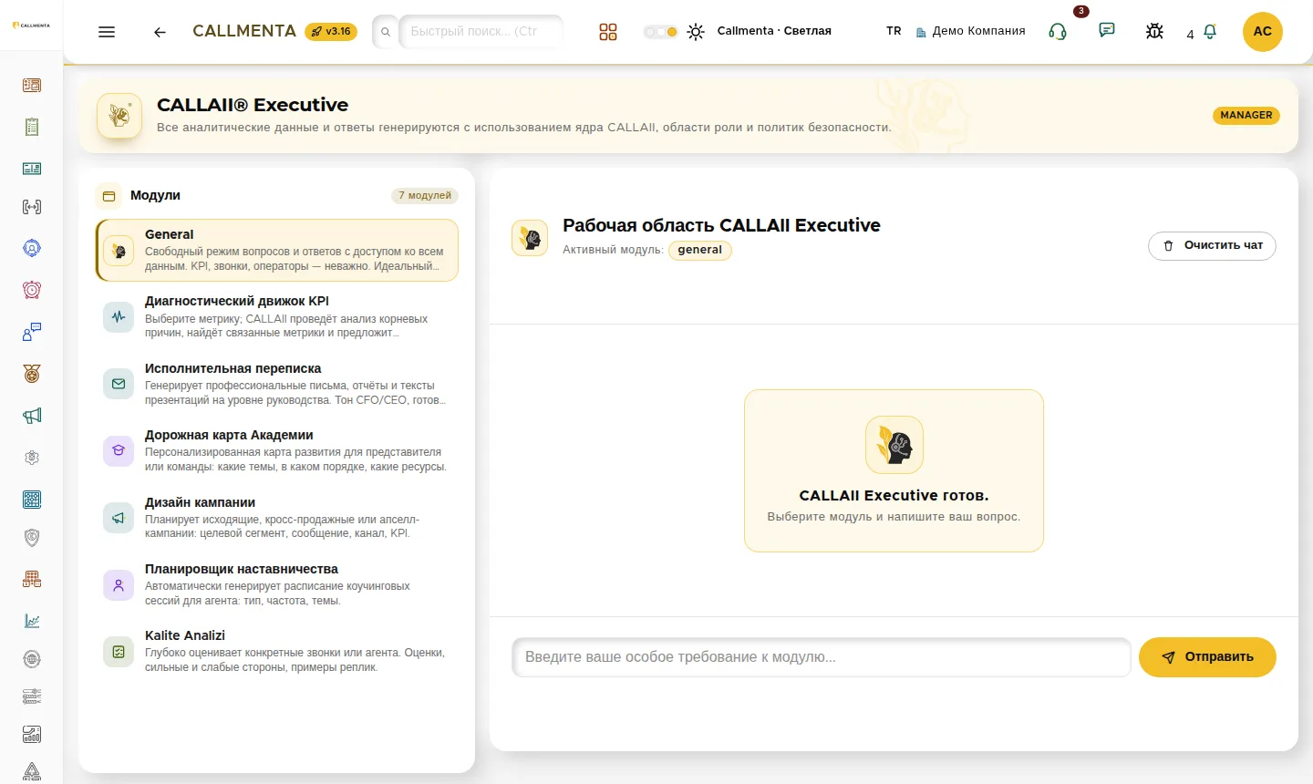This screenshot has width=1313, height=784.
Task: Open sidebar line chart analytics icon
Action: tap(32, 621)
